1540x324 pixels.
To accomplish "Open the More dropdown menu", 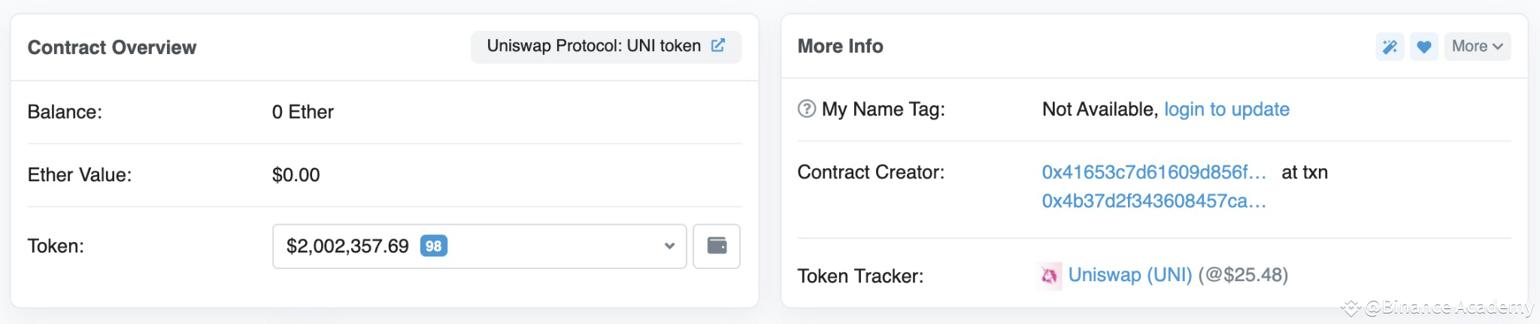I will point(1477,47).
